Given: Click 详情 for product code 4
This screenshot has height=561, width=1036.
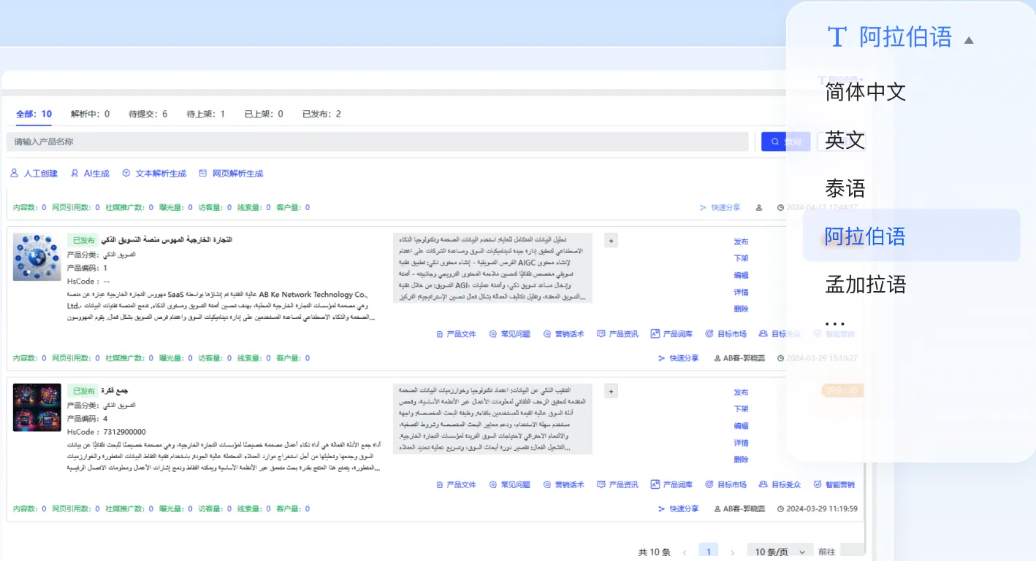Looking at the screenshot, I should point(741,443).
